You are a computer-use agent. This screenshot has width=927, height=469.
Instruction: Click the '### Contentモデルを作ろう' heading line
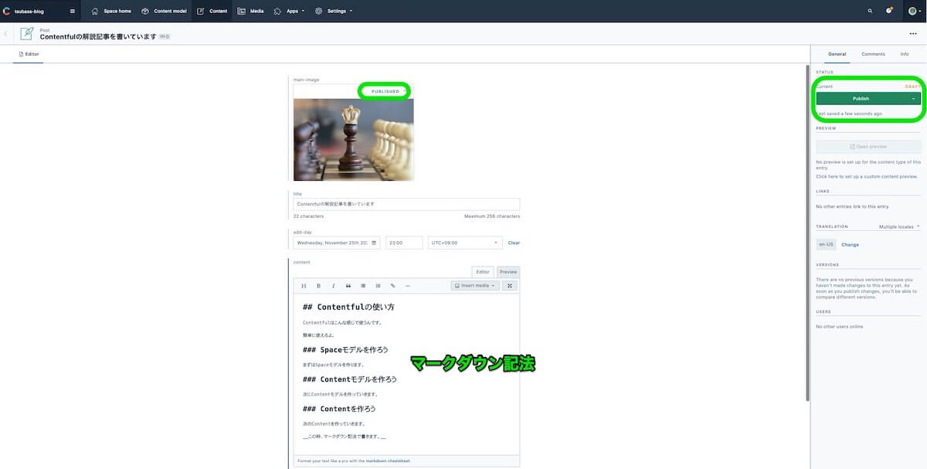(x=349, y=379)
